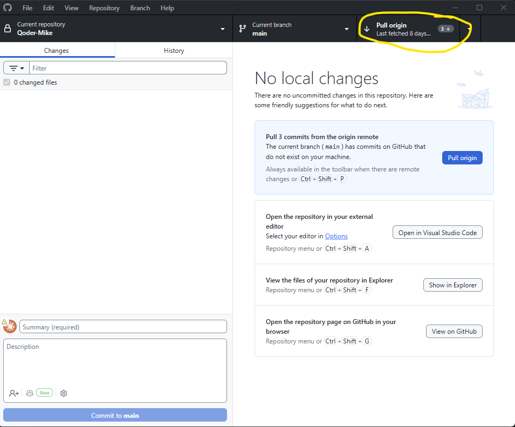This screenshot has height=427, width=515.
Task: Click Open in Visual Studio Code button
Action: [x=437, y=232]
